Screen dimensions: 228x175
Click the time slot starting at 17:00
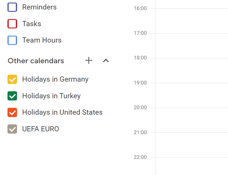click(191, 46)
